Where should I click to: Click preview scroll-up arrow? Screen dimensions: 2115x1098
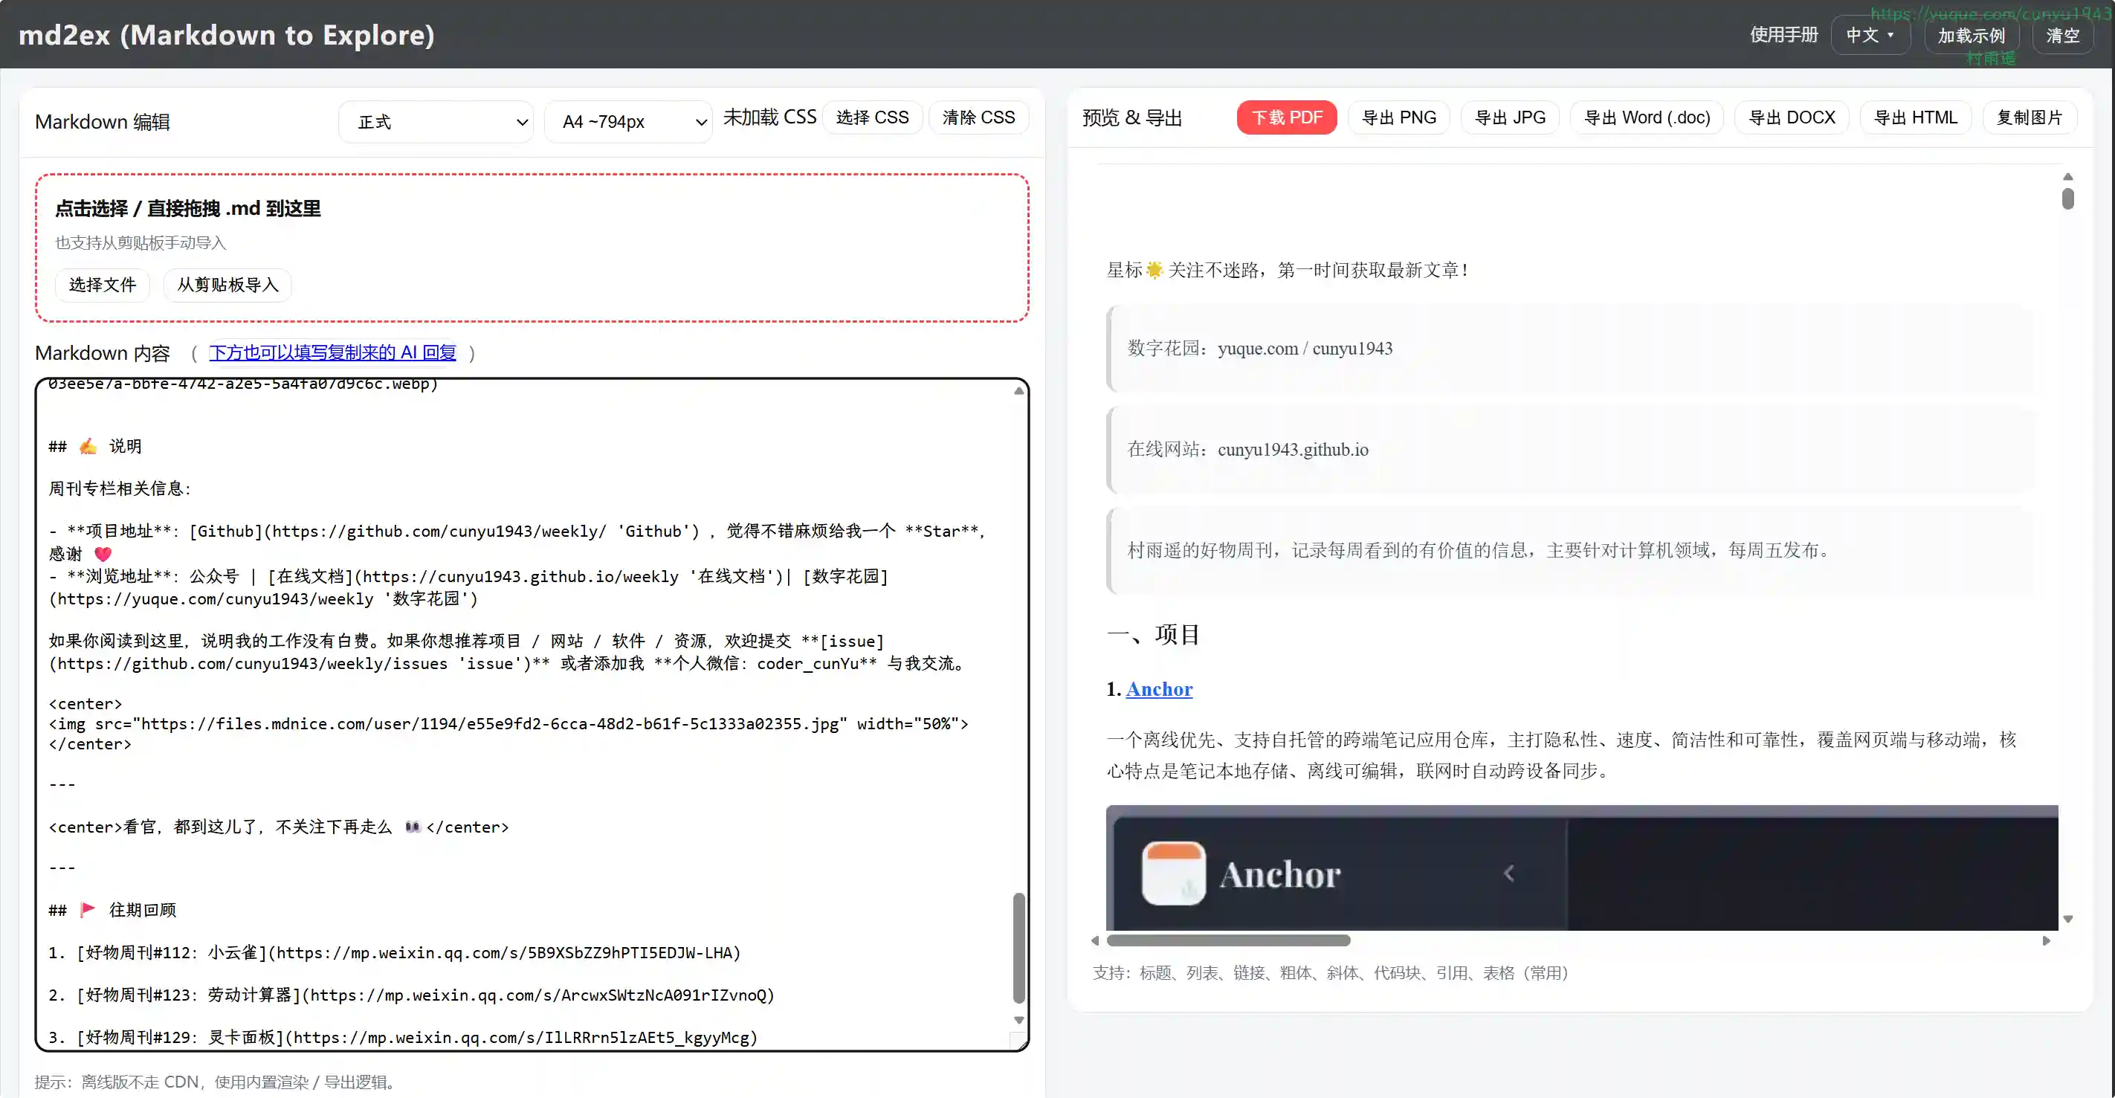(2067, 177)
